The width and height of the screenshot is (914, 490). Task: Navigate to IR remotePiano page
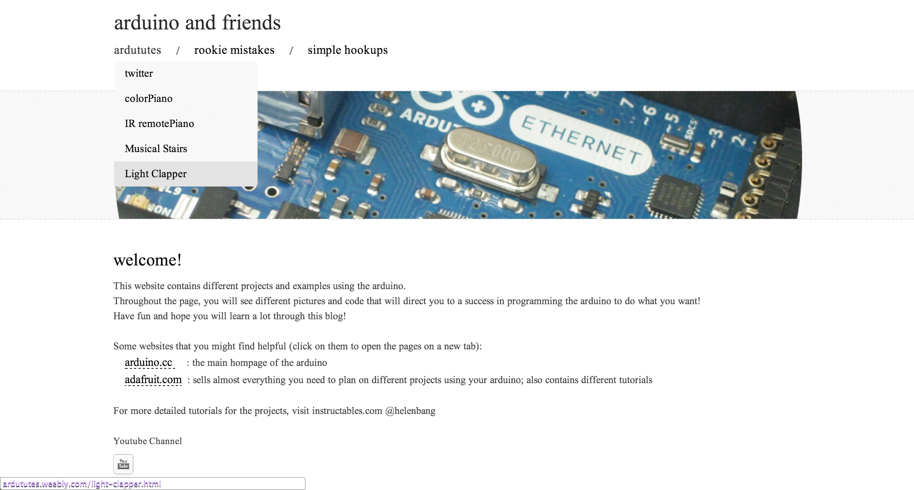(159, 123)
